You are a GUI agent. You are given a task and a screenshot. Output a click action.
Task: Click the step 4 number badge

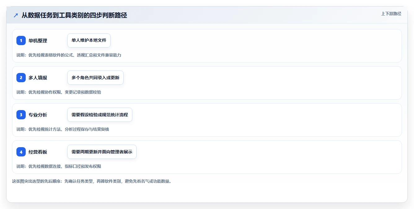[x=21, y=152]
